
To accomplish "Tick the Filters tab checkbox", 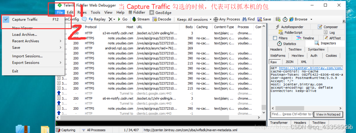I will [275, 38].
